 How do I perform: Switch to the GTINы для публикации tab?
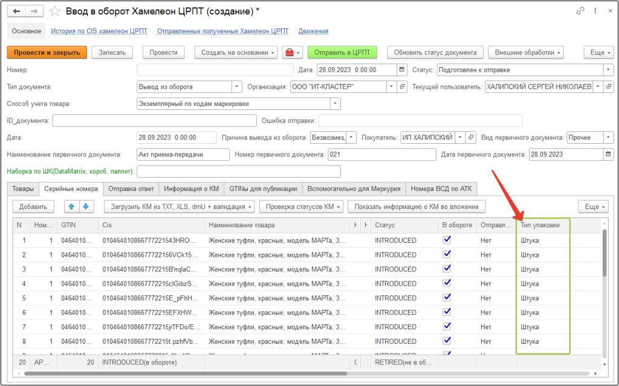pyautogui.click(x=264, y=188)
